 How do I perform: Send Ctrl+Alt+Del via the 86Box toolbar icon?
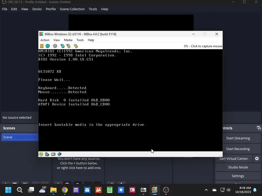point(62,46)
